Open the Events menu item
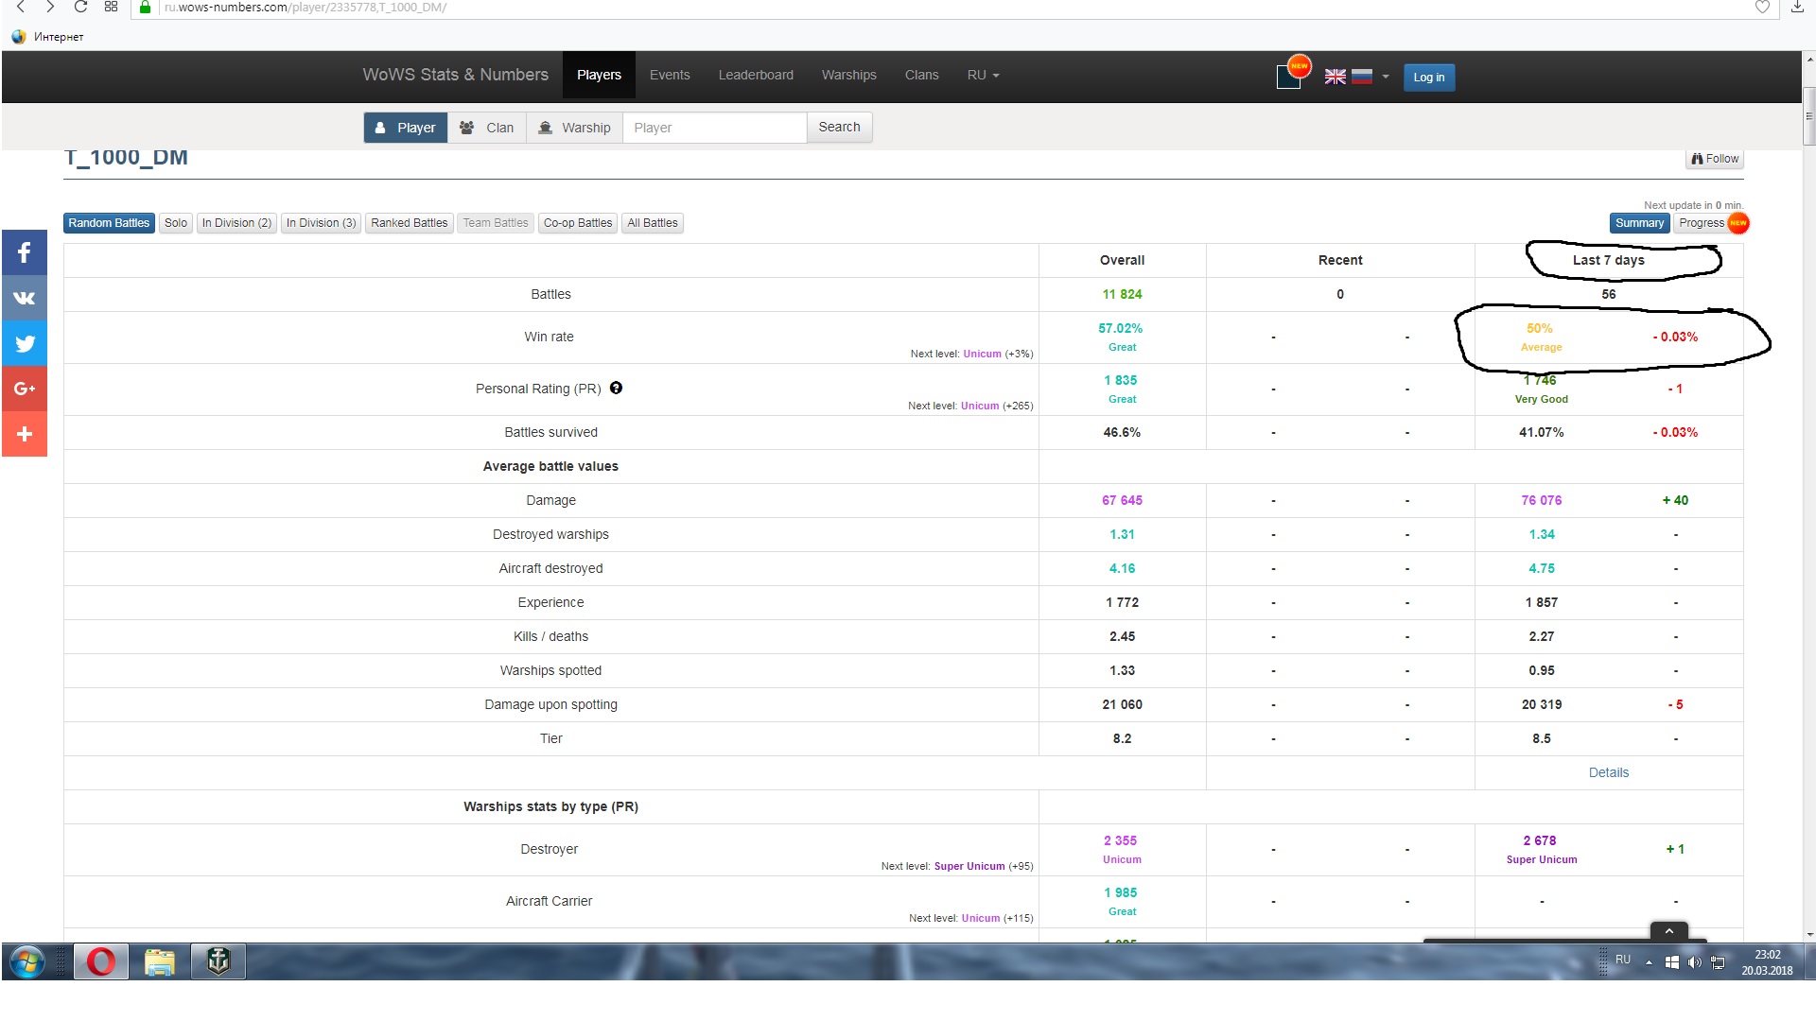Viewport: 1816px width, 1021px height. (x=670, y=75)
